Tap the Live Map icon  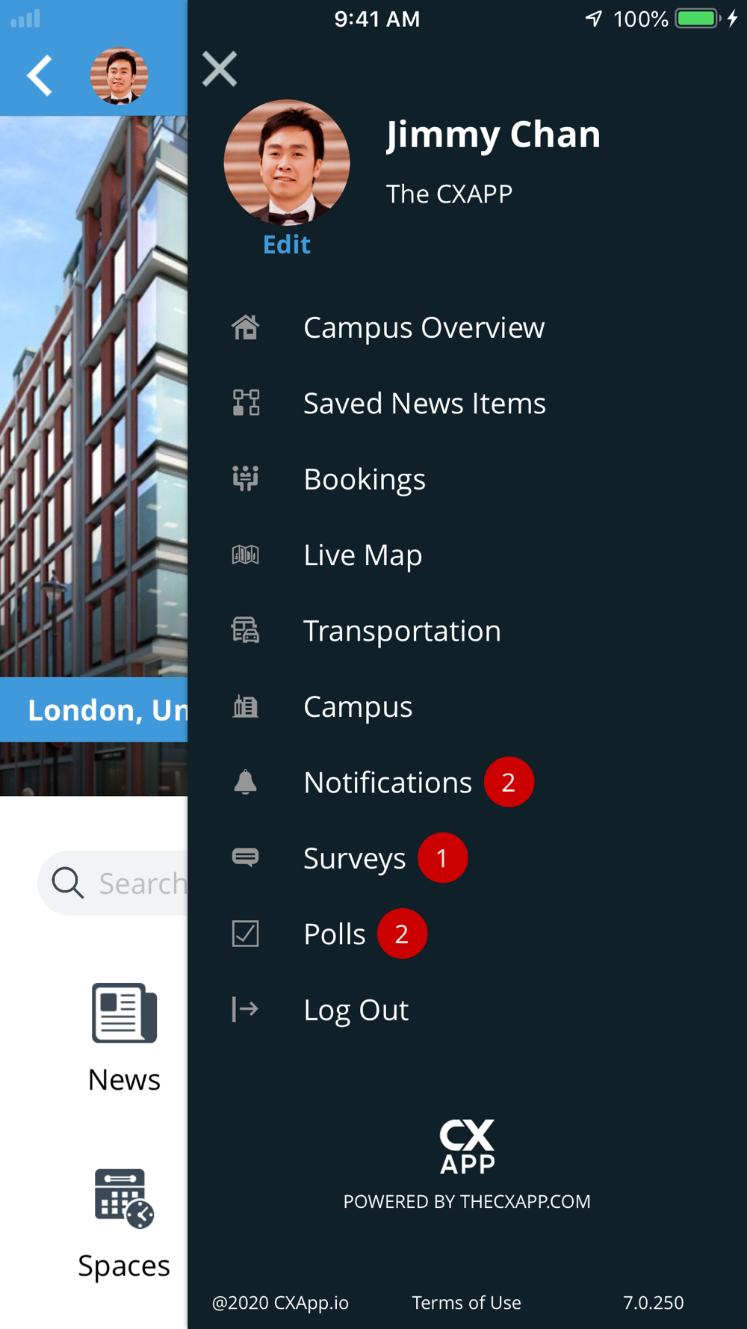tap(246, 555)
